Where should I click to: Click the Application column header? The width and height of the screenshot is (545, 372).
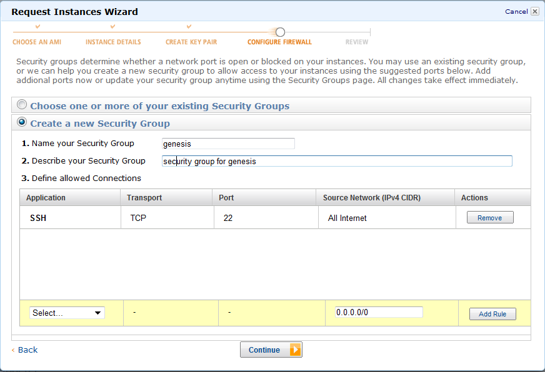coord(70,197)
